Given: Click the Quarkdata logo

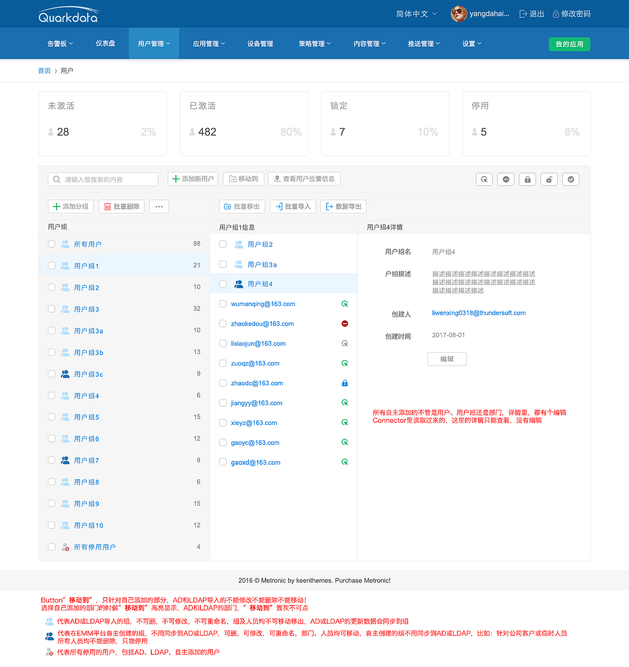Looking at the screenshot, I should point(68,15).
